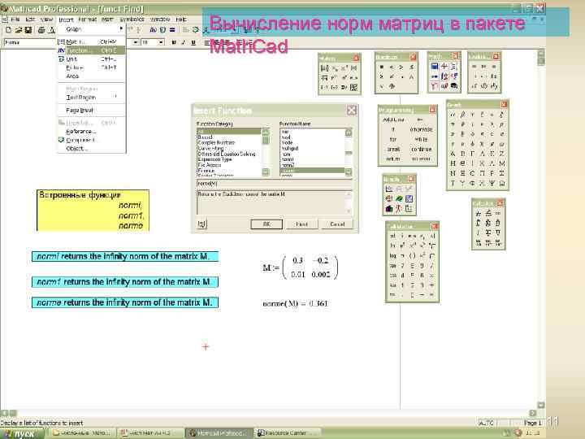Image resolution: width=585 pixels, height=439 pixels.
Task: Open the View menu
Action: 46,19
